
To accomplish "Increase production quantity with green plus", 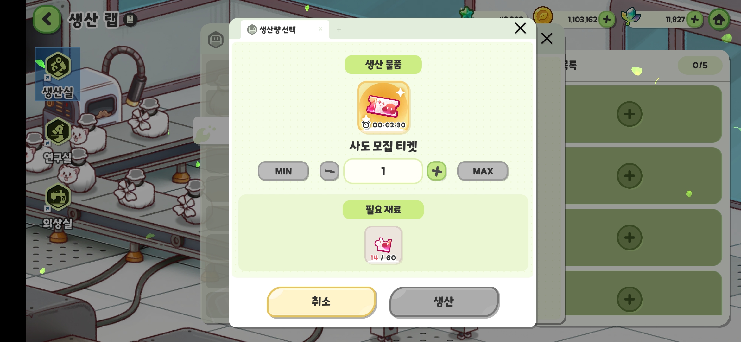I will [x=437, y=171].
